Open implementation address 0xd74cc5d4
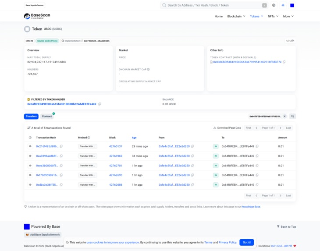This screenshot has width=320, height=251. 96,41
